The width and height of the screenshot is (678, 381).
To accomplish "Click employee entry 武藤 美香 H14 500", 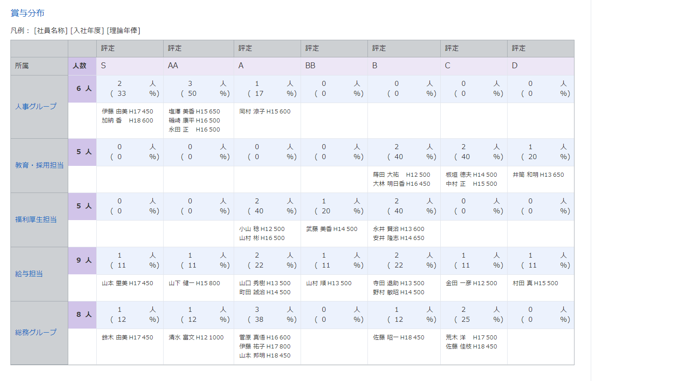I will coord(331,229).
